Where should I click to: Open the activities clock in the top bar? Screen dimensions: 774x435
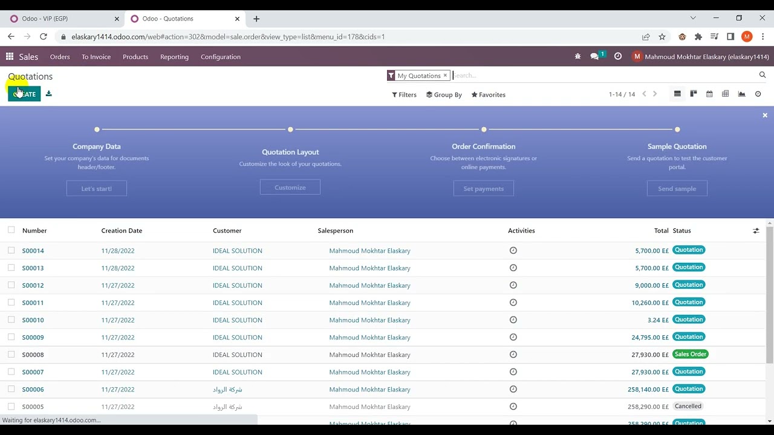tap(617, 56)
